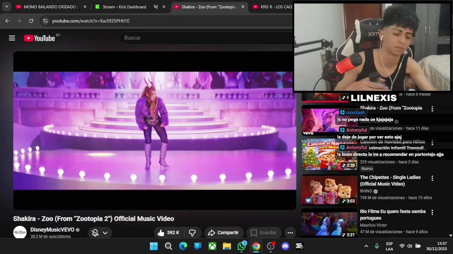Switch to MOMO BAILANDO OXIDADO tab
Screen dimensions: 453x254
(x=50, y=7)
